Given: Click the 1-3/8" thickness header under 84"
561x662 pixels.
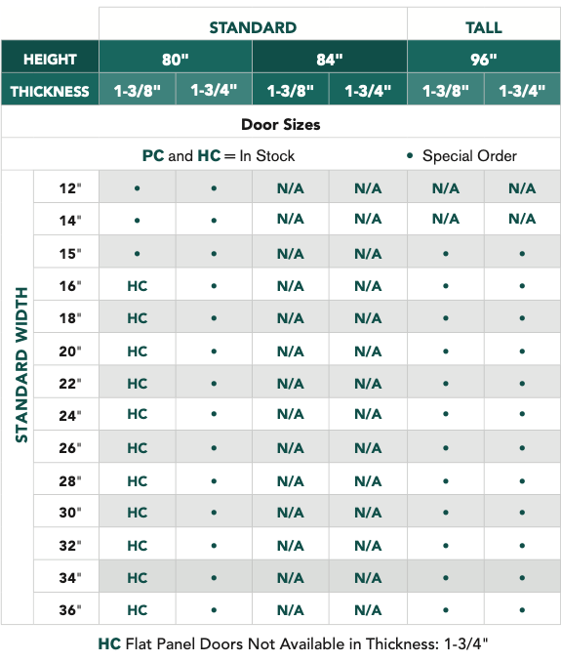Looking at the screenshot, I should tap(290, 91).
